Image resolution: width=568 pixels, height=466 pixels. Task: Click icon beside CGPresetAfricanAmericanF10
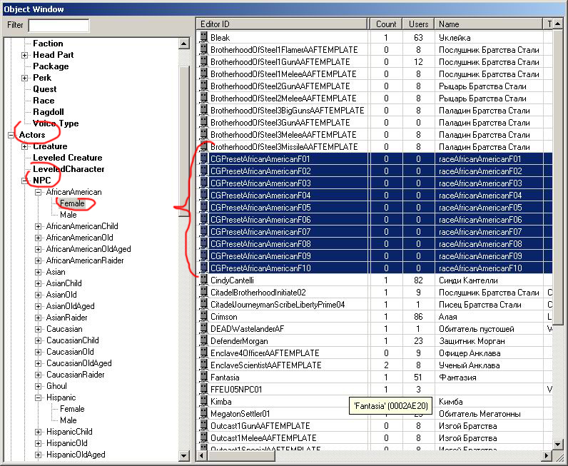click(204, 268)
